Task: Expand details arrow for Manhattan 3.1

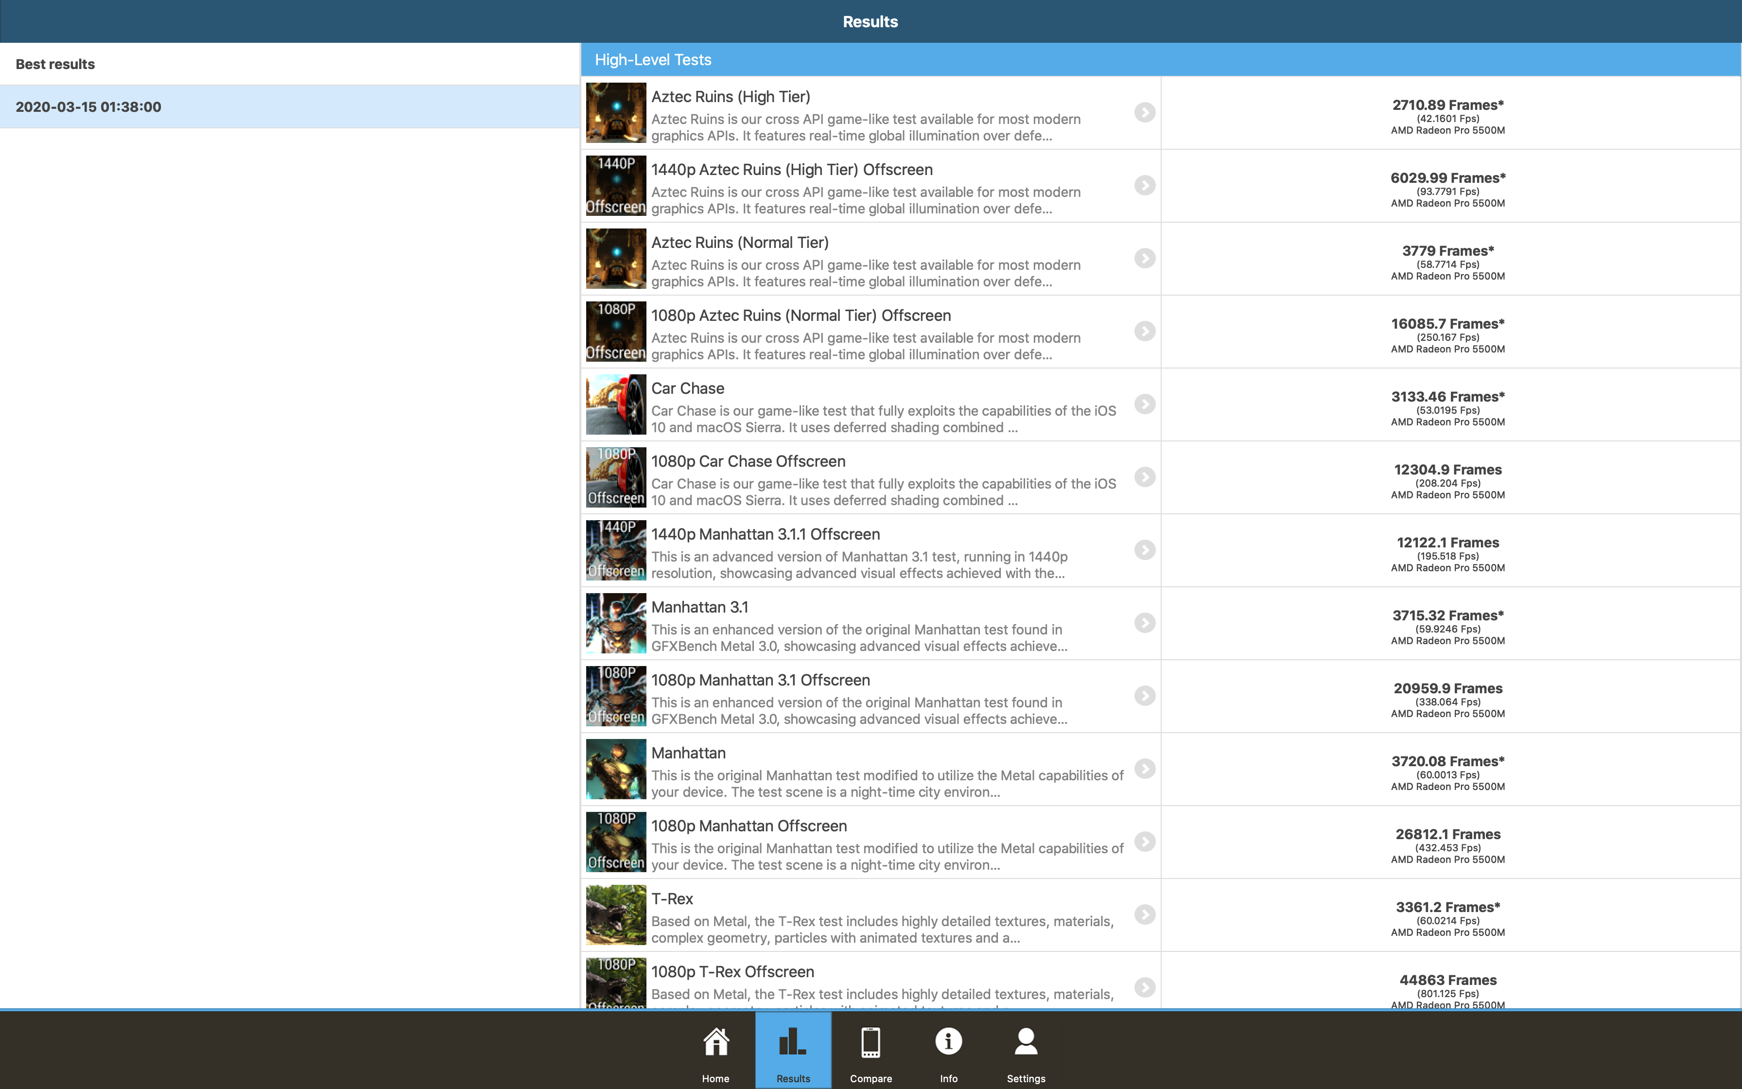Action: 1145,623
